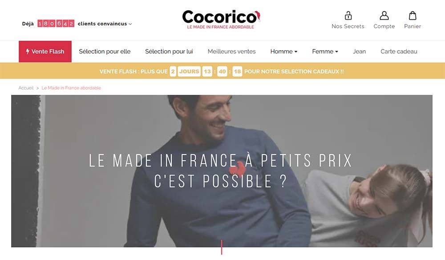
Task: Click the Cocorico logo
Action: [x=221, y=19]
